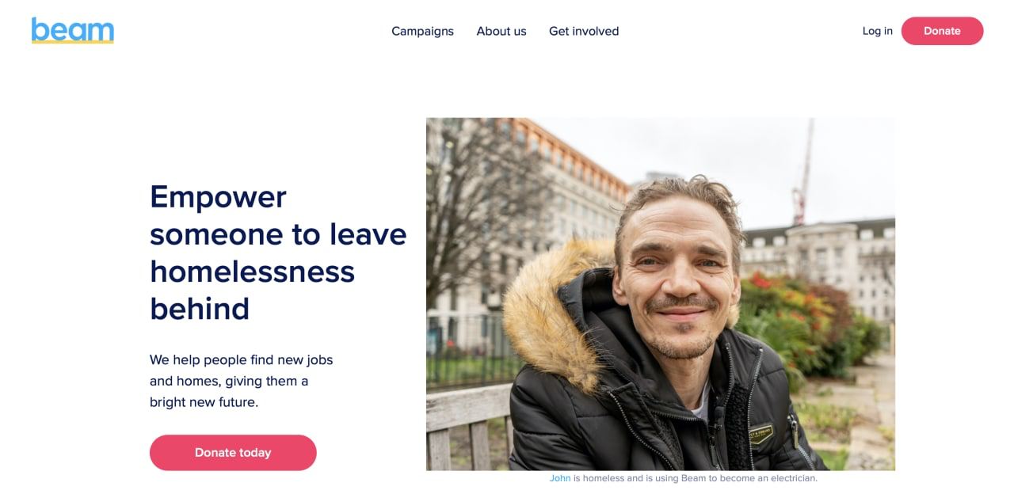The width and height of the screenshot is (1014, 494).
Task: Click the word Empower in the headline
Action: coord(218,197)
